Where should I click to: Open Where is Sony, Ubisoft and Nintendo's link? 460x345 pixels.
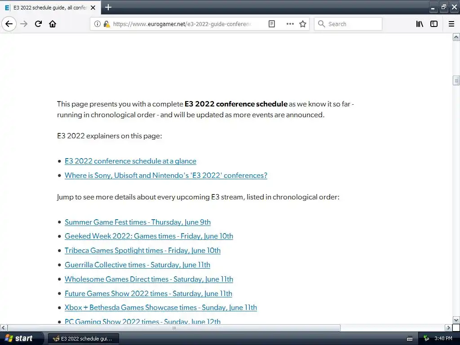pos(166,176)
